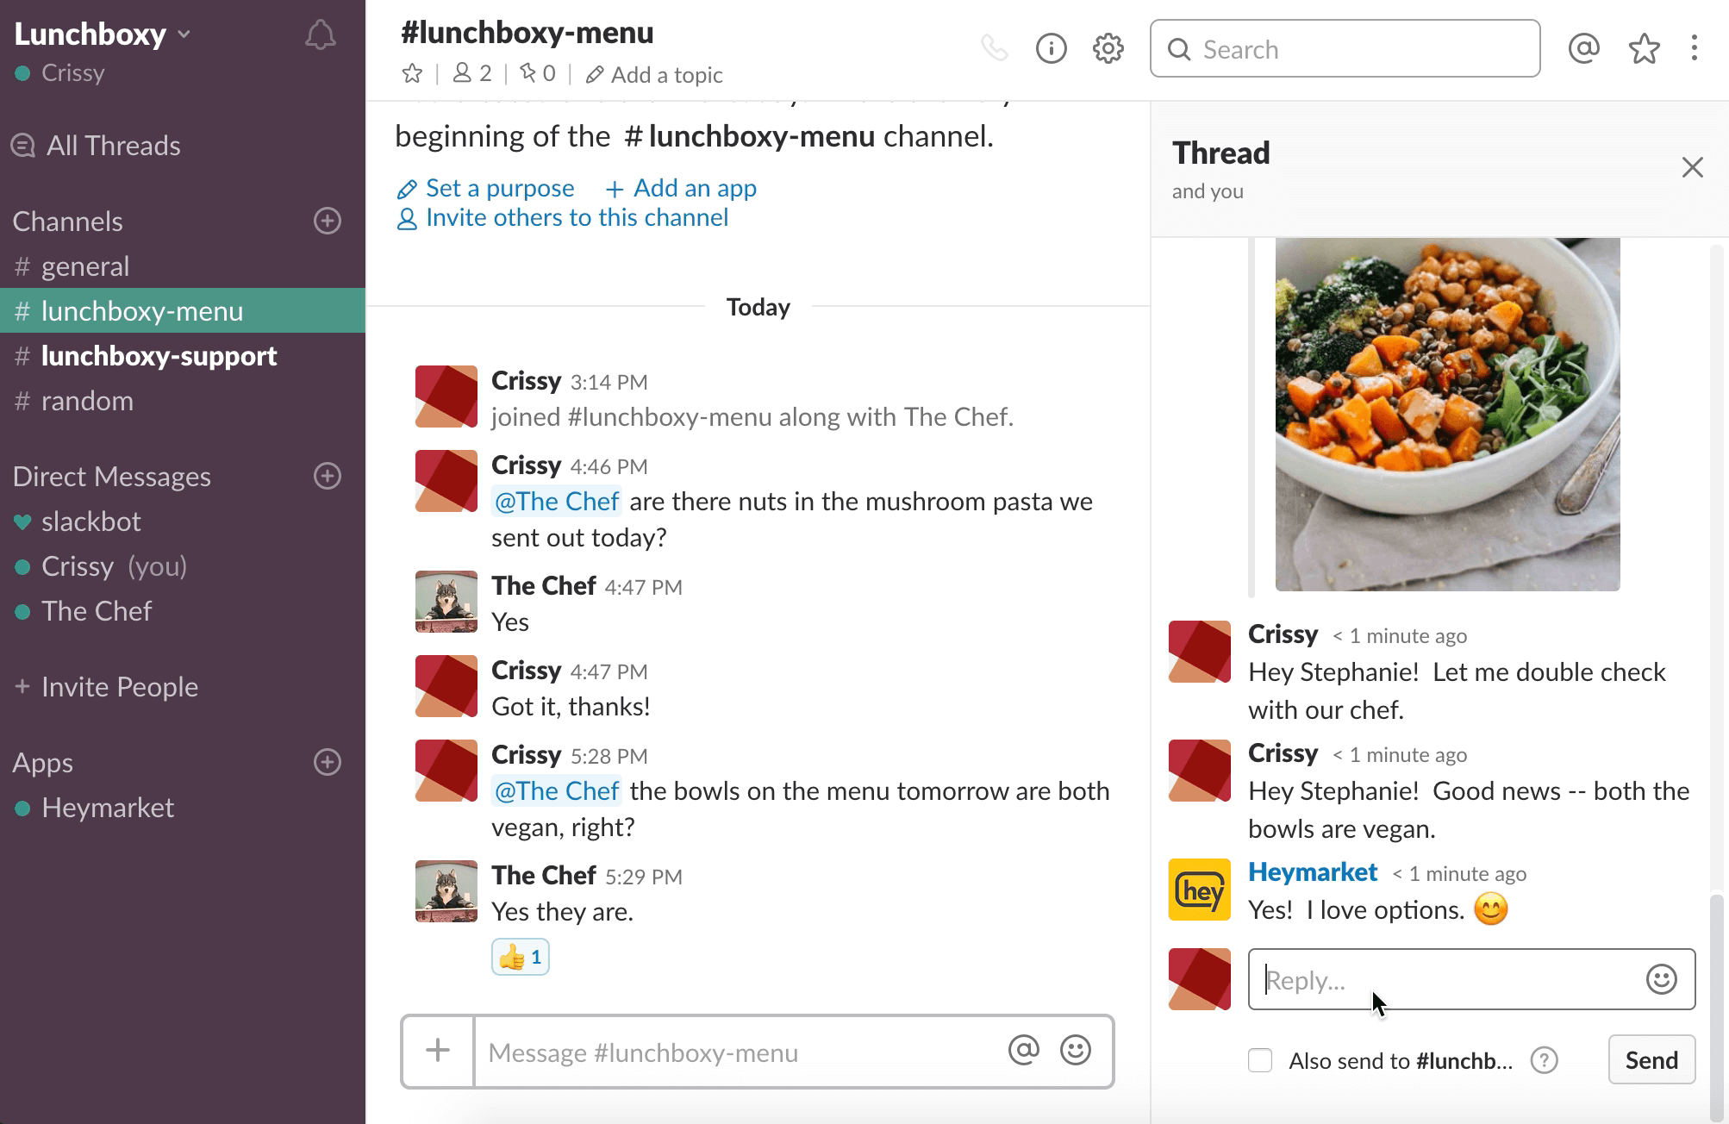Screen dimensions: 1729x1124
Task: Toggle the thumbs-up reaction on The Chef's message
Action: (519, 956)
